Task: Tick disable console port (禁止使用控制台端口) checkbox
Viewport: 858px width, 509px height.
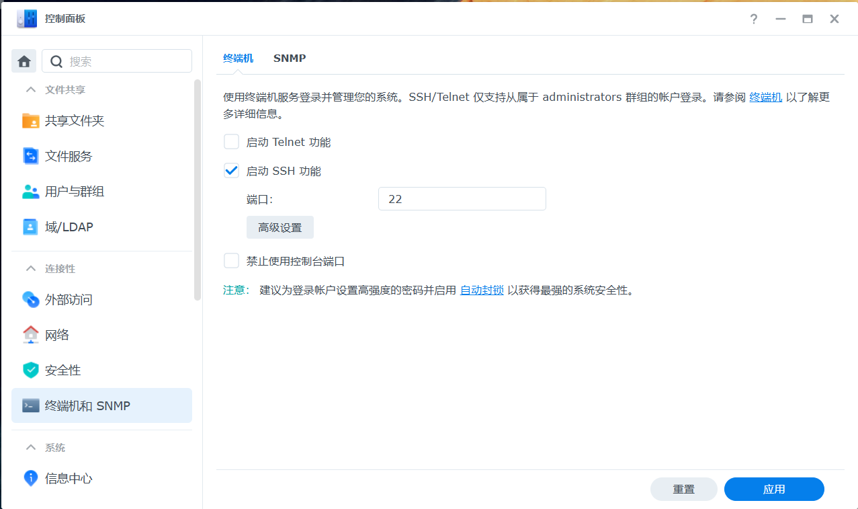Action: (232, 261)
